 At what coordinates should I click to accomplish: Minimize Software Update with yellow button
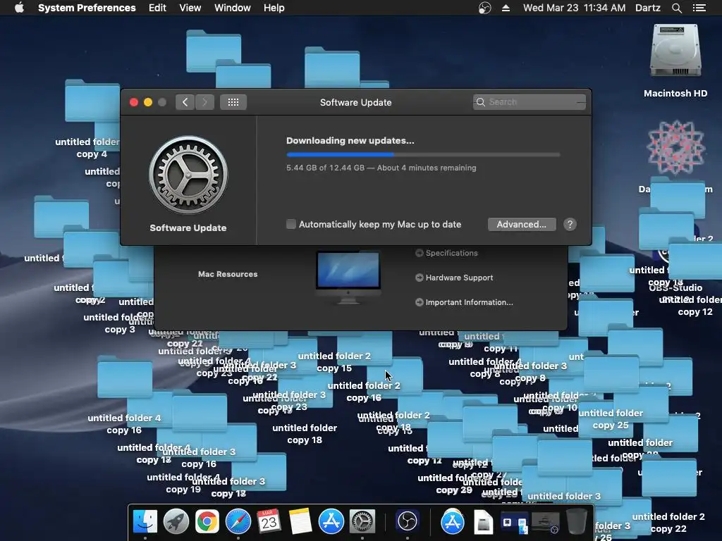(x=148, y=102)
